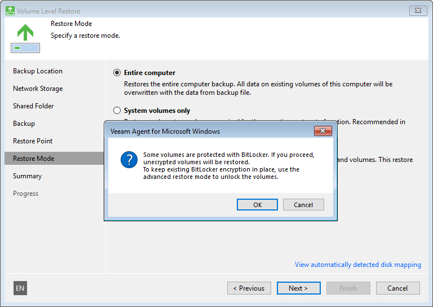Image resolution: width=433 pixels, height=307 pixels.
Task: Click the 'Entire computer' label text
Action: [149, 73]
